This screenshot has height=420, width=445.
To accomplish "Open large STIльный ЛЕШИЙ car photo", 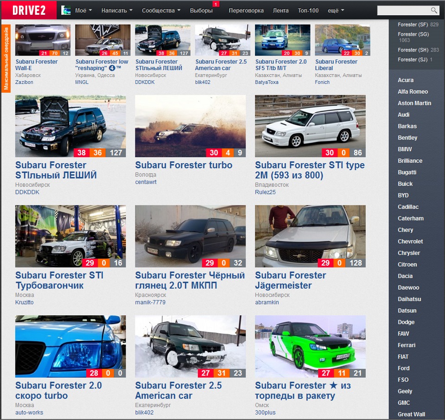I will pos(70,126).
